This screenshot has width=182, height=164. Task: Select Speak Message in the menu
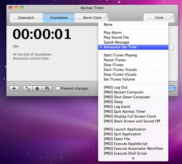133,42
